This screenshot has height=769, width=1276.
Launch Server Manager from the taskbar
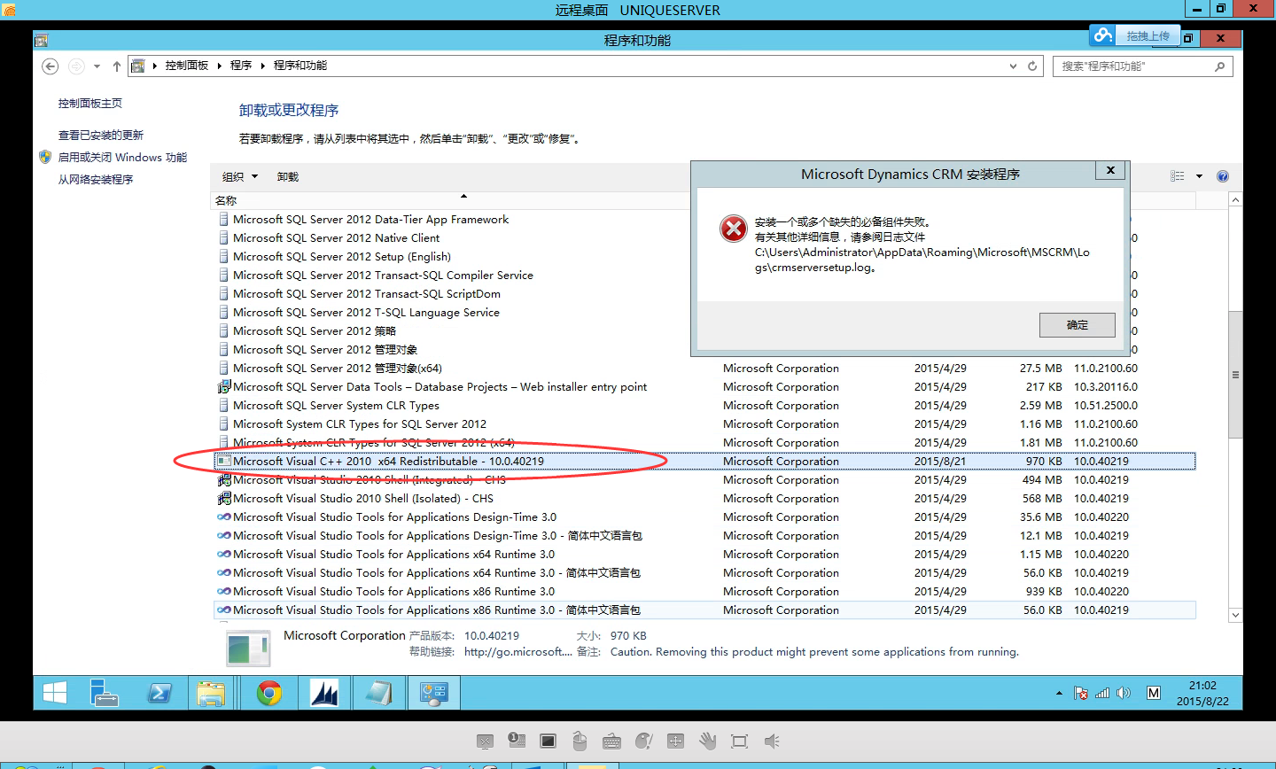(x=105, y=693)
